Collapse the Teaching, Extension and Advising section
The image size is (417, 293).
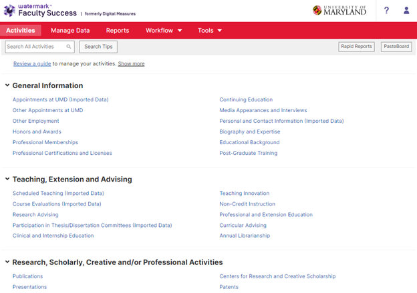7,179
